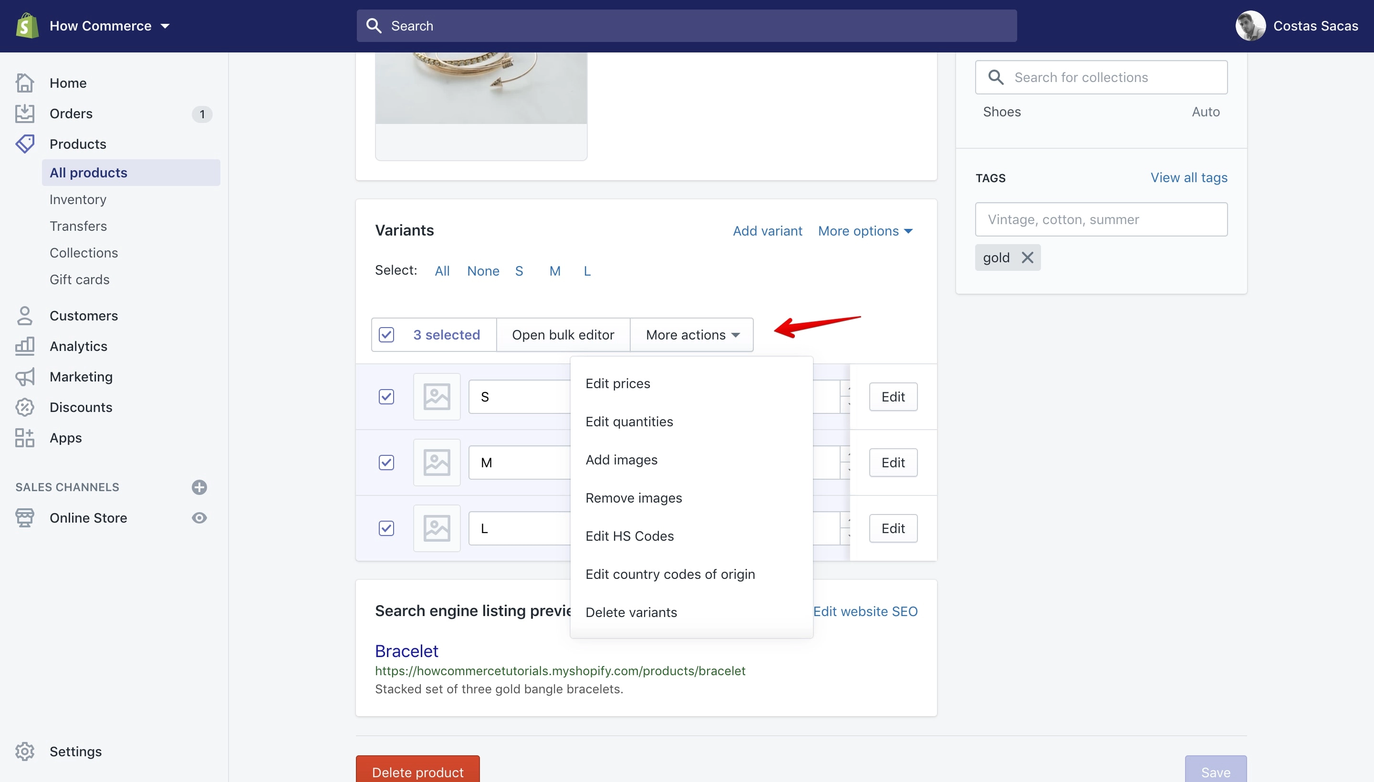Click the Shopify logo icon
Image resolution: width=1374 pixels, height=782 pixels.
point(27,26)
